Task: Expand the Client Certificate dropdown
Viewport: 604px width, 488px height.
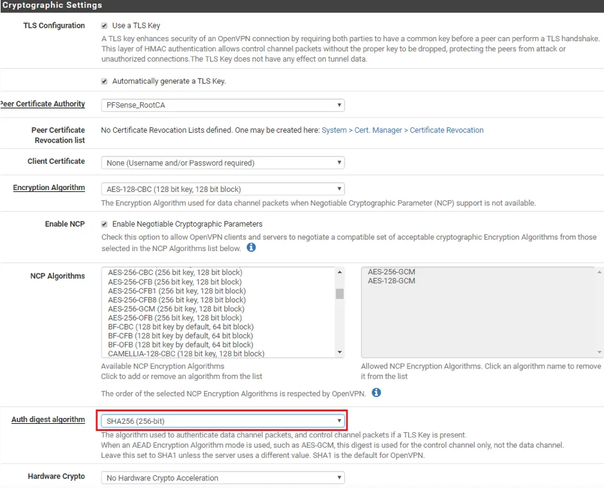Action: click(x=222, y=163)
